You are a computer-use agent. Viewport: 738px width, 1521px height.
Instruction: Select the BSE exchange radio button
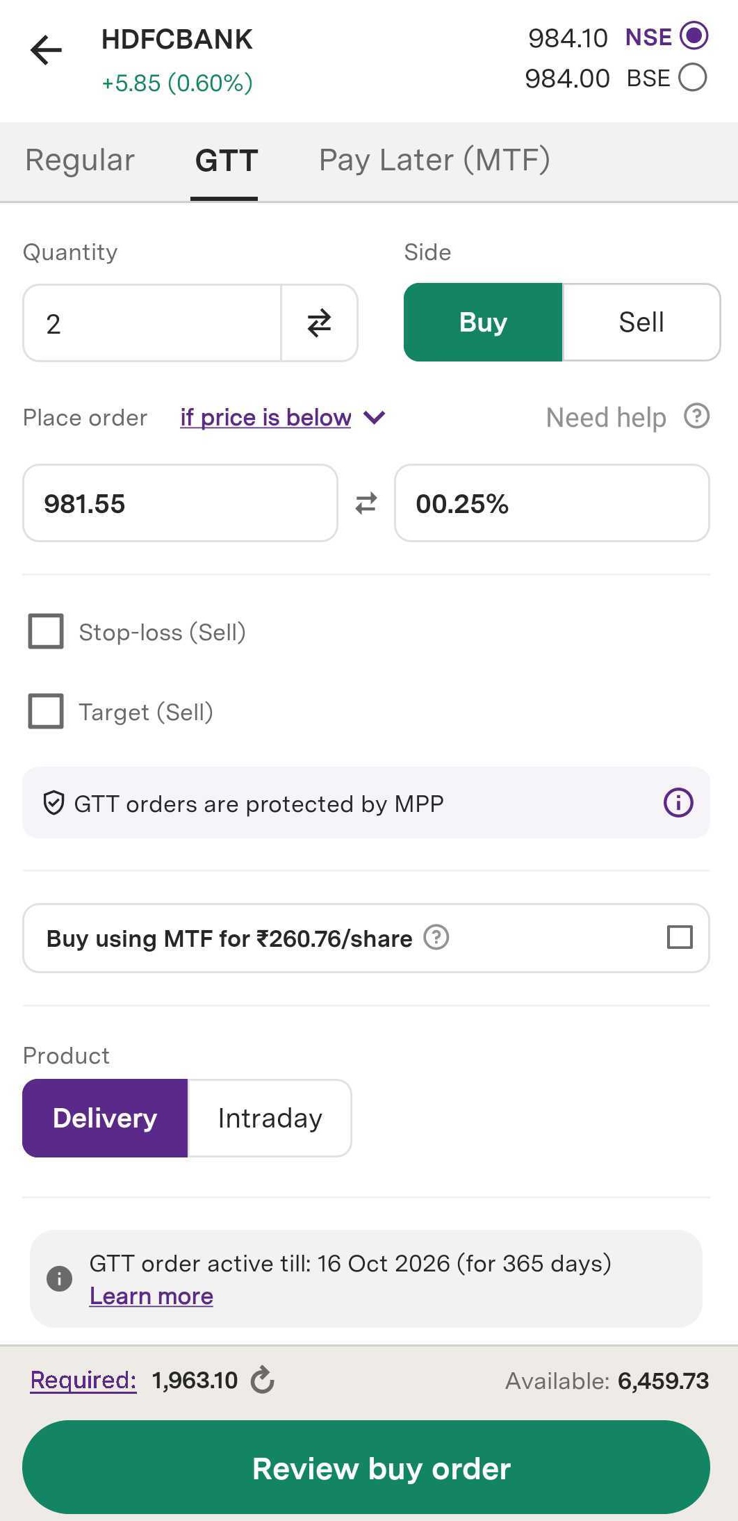(x=692, y=77)
